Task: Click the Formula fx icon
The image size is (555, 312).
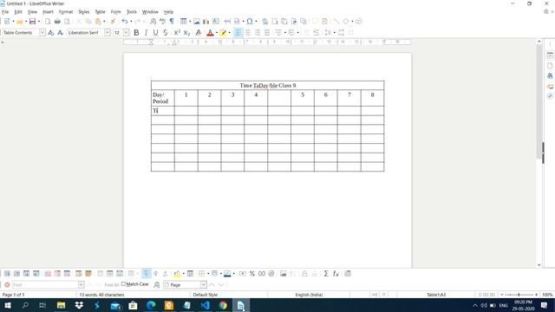Action: (336, 274)
